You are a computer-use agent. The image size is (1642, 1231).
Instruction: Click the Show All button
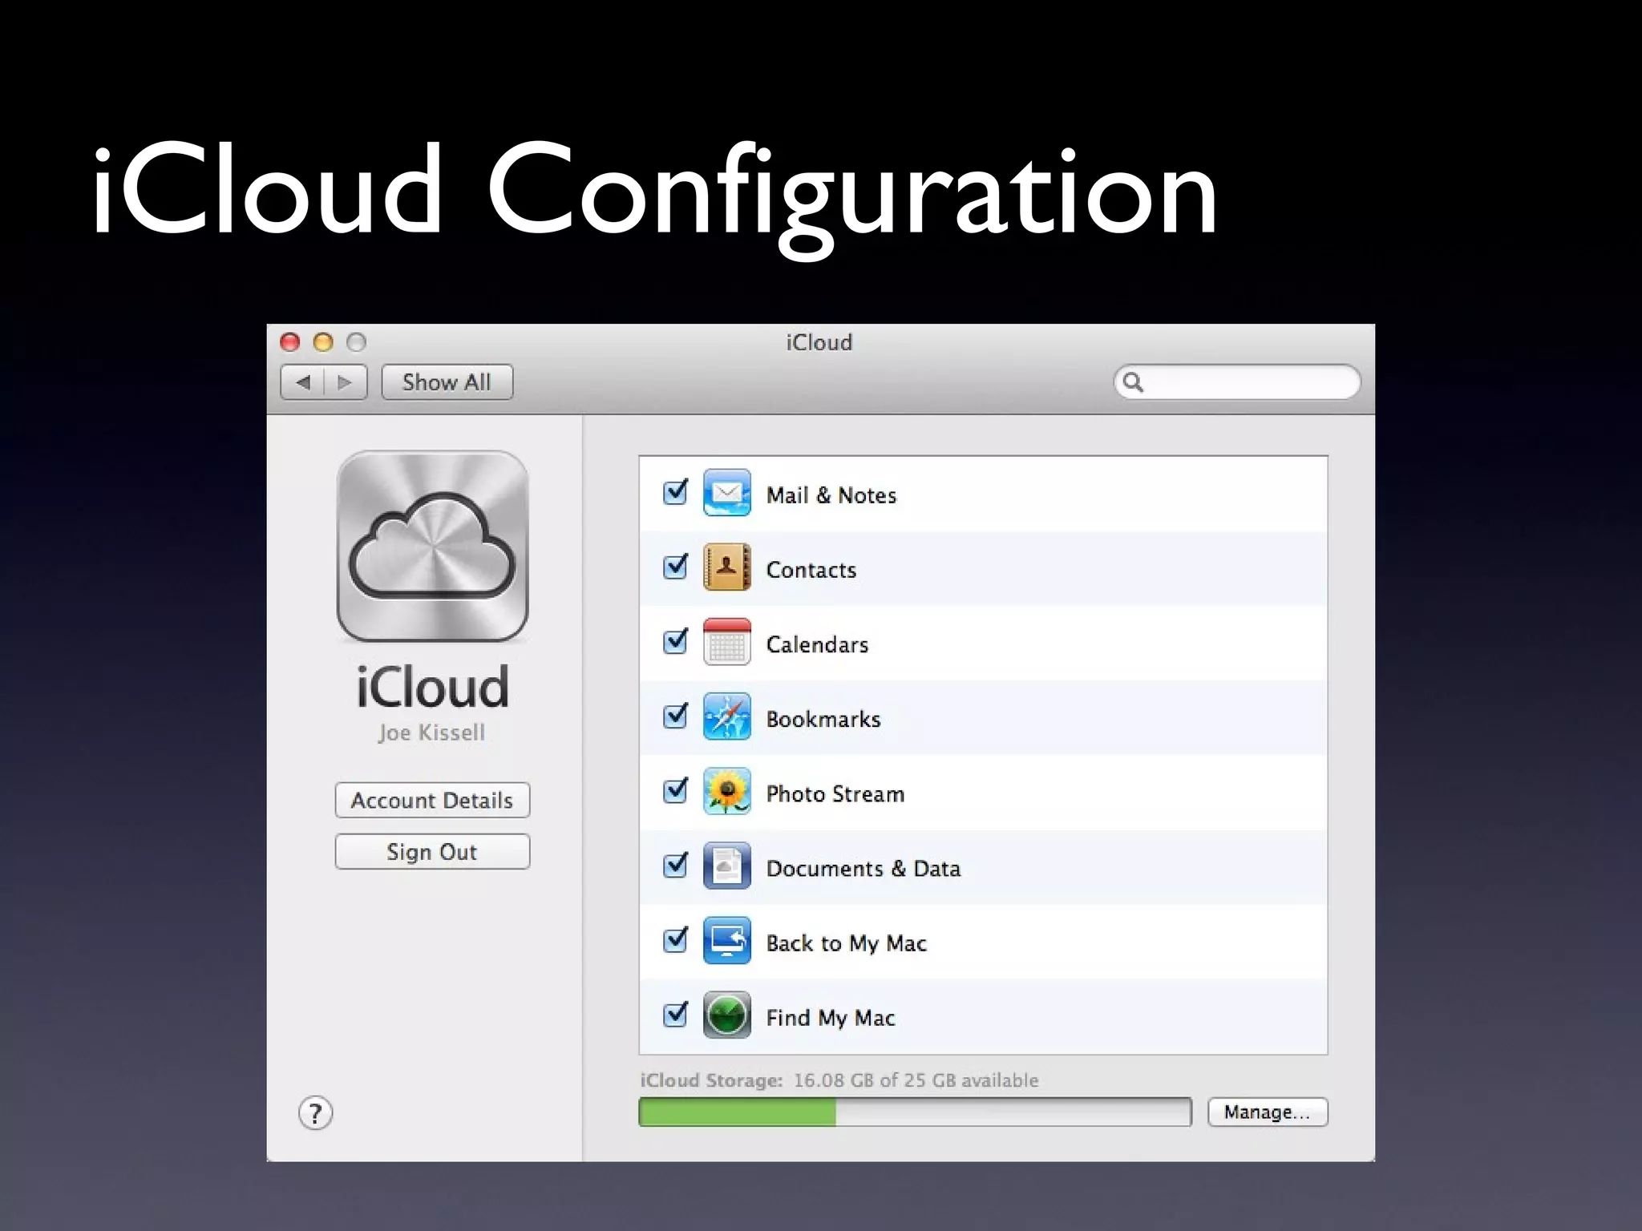(x=447, y=382)
